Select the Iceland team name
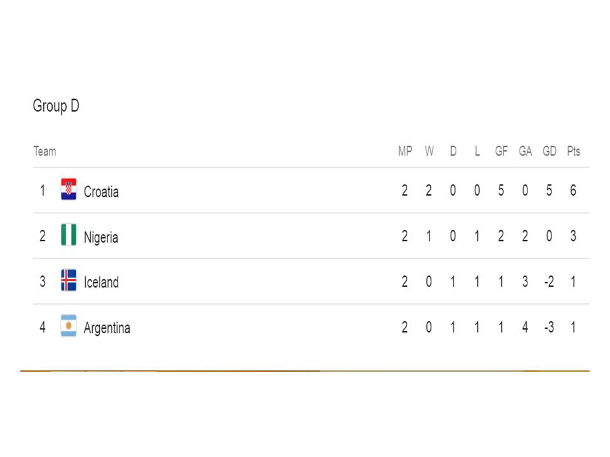This screenshot has height=457, width=610. point(101,282)
